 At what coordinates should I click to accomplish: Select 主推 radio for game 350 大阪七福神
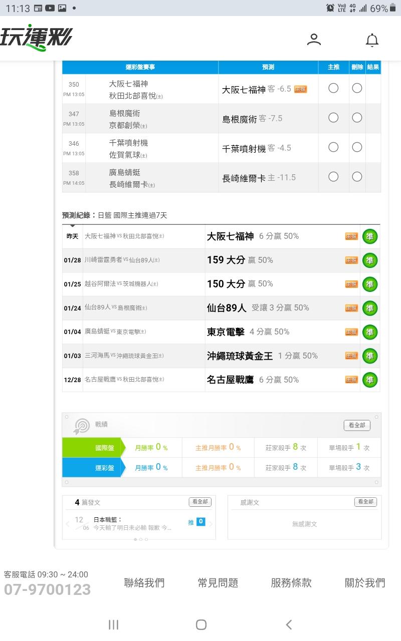[x=333, y=88]
